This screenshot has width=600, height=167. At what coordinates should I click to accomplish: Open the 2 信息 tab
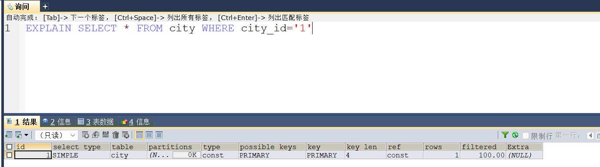coord(57,122)
